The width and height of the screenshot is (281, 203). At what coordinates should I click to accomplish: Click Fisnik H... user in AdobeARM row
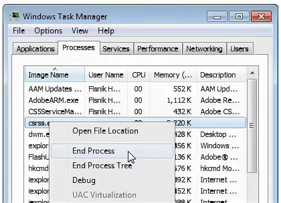click(104, 100)
